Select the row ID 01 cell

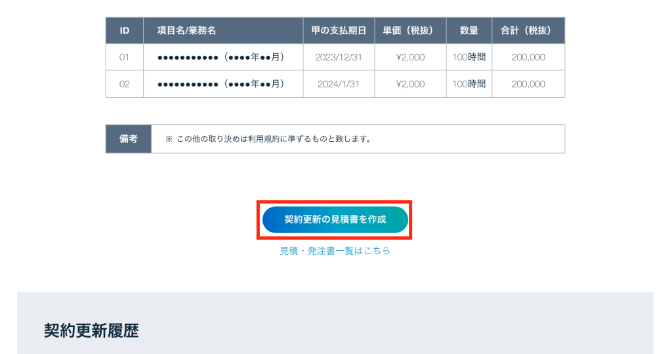124,57
